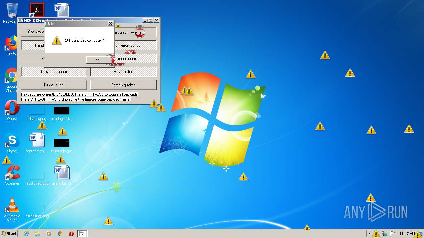The width and height of the screenshot is (424, 238).
Task: Select the usersshe.rtf document icon
Action: [62, 175]
